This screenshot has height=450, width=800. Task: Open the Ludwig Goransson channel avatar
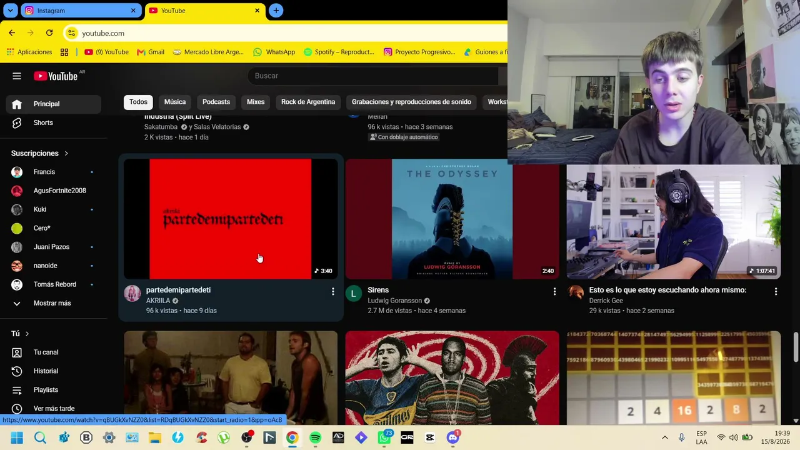[x=354, y=293]
